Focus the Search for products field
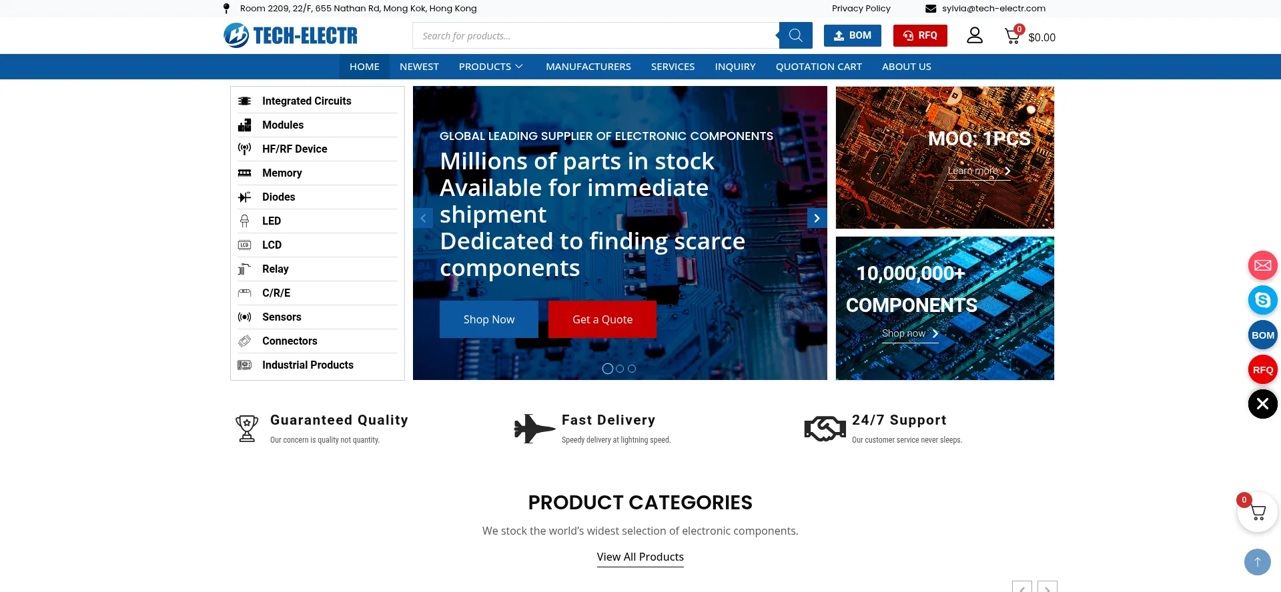1281x592 pixels. 594,36
